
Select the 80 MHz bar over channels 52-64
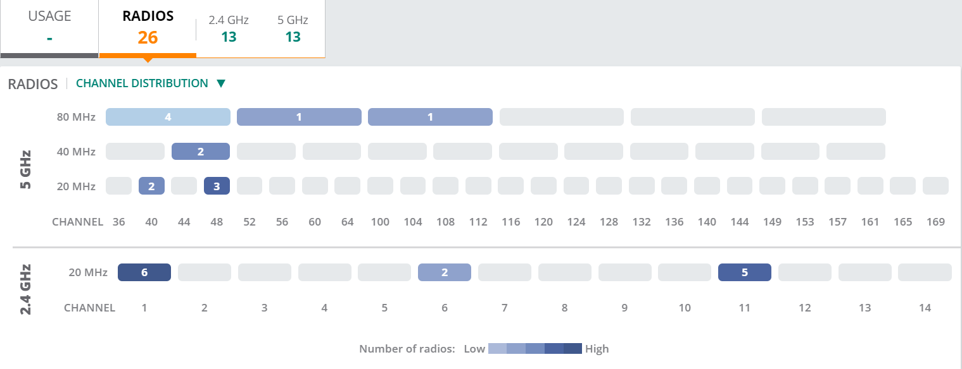(x=299, y=117)
